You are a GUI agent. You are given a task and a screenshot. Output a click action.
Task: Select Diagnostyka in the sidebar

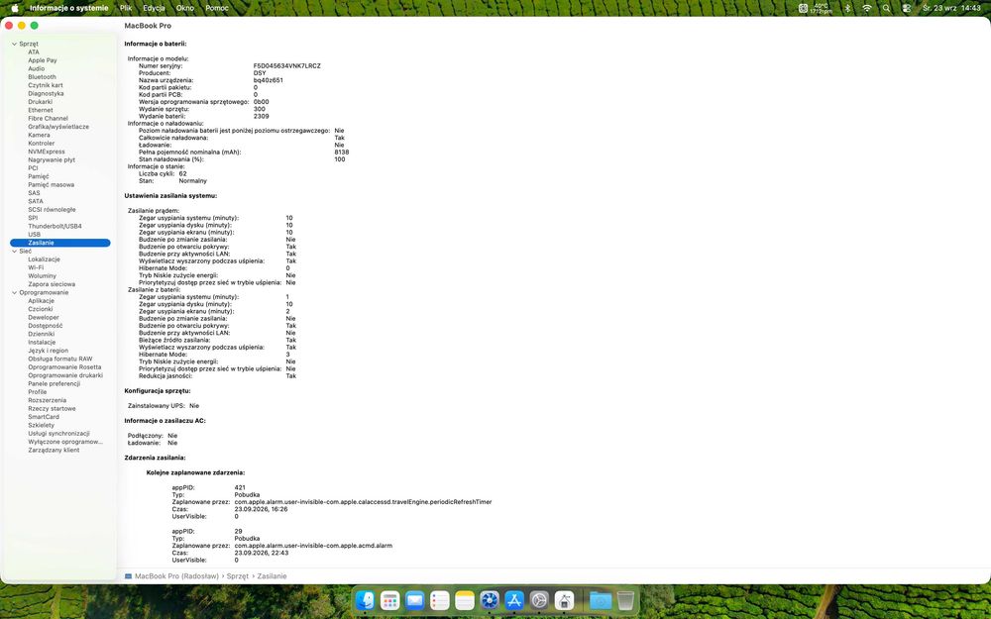[x=46, y=93]
